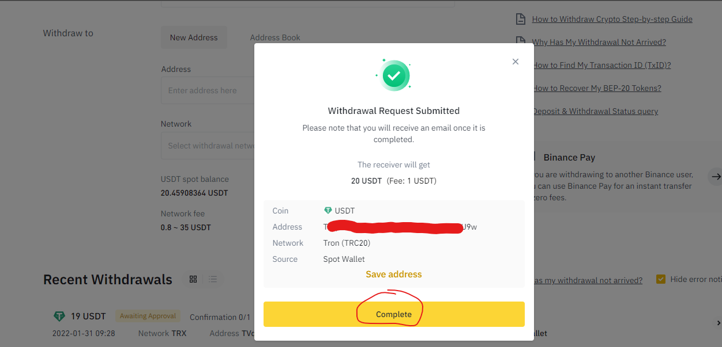Open the Select withdrawal network dropdown
The width and height of the screenshot is (722, 347).
(208, 146)
